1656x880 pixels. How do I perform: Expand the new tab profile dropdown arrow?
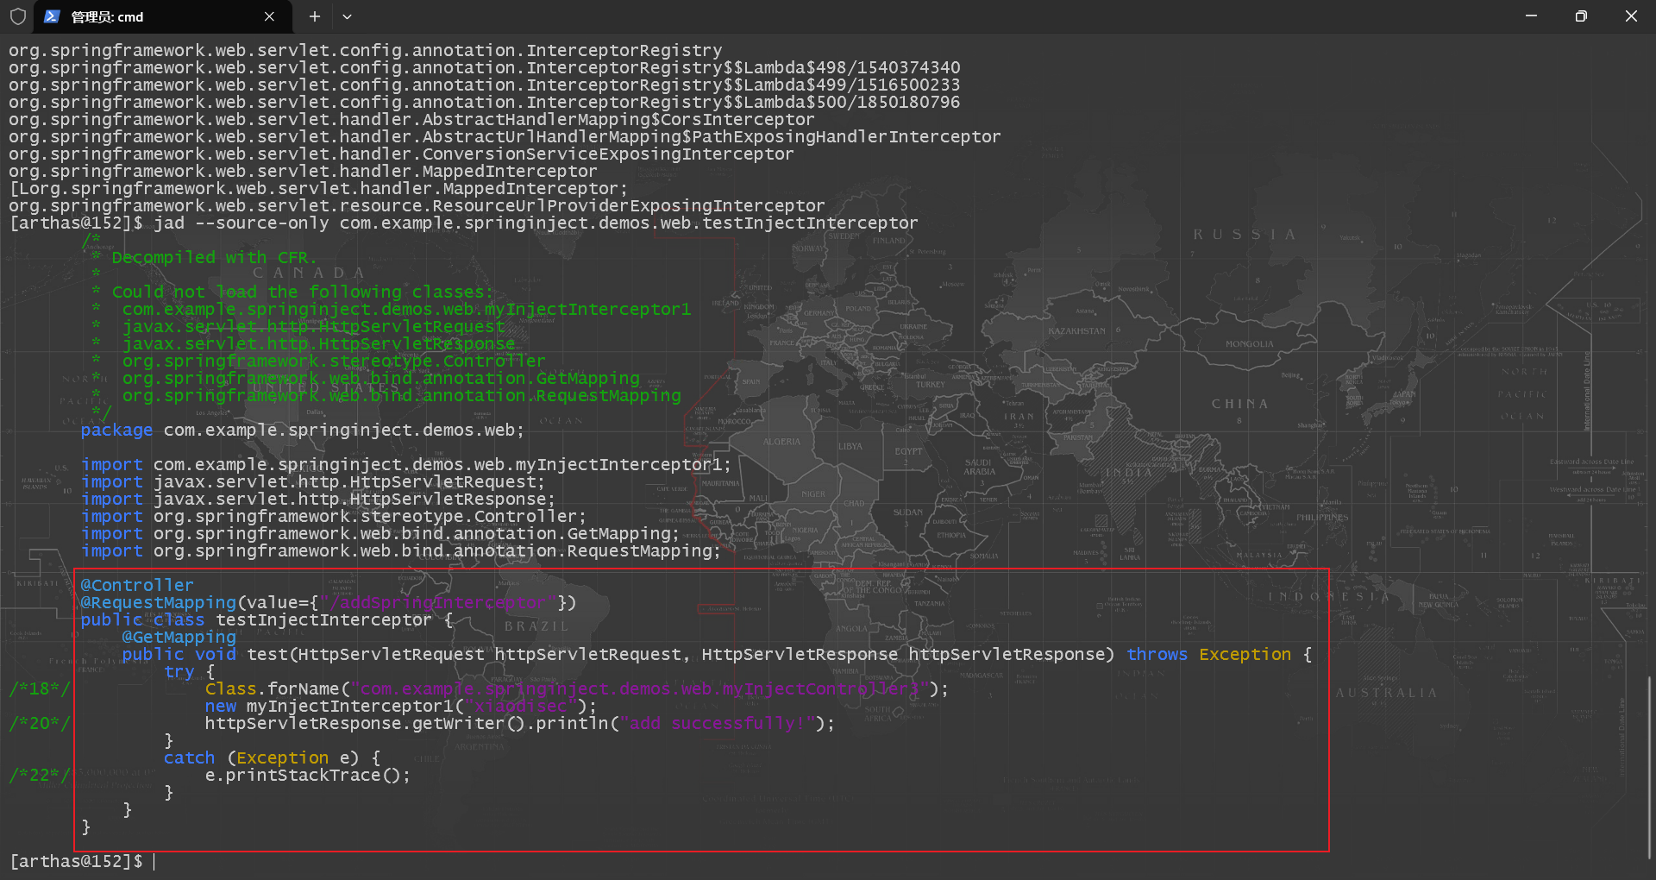(x=347, y=16)
